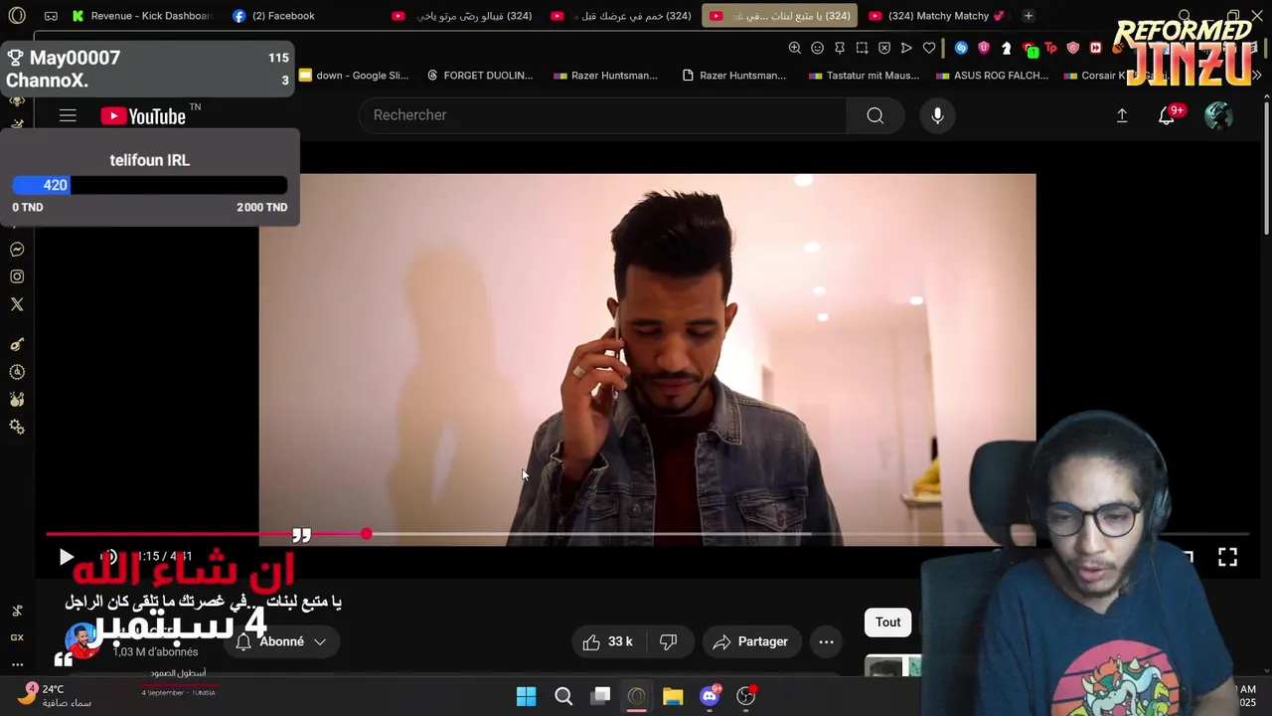
Task: Open Discord from the taskbar
Action: point(710,696)
